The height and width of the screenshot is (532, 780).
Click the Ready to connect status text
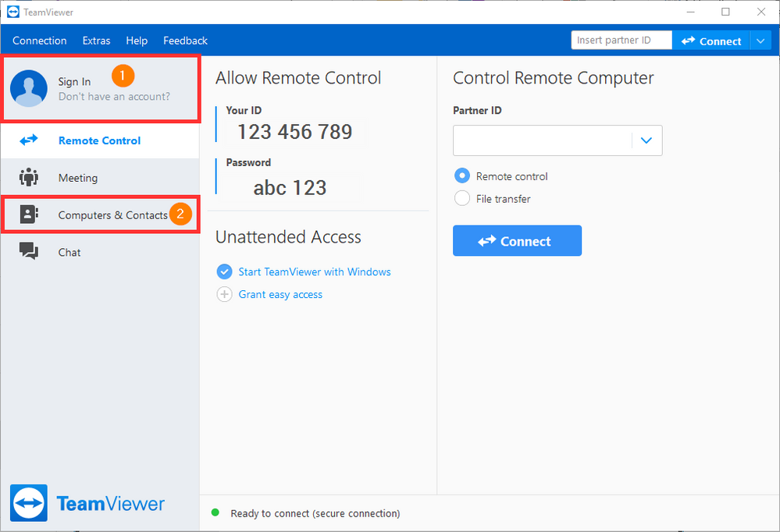coord(315,513)
